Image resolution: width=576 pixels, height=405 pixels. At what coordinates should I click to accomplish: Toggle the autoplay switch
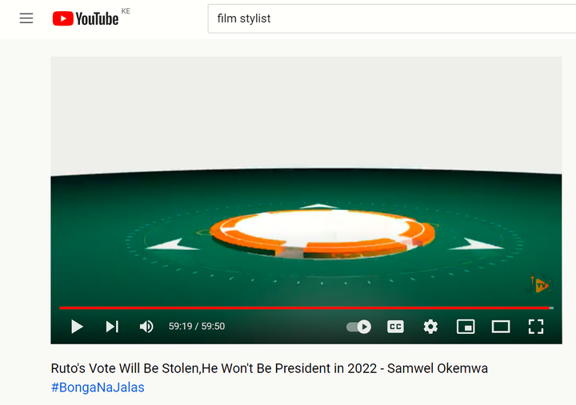[x=359, y=327]
